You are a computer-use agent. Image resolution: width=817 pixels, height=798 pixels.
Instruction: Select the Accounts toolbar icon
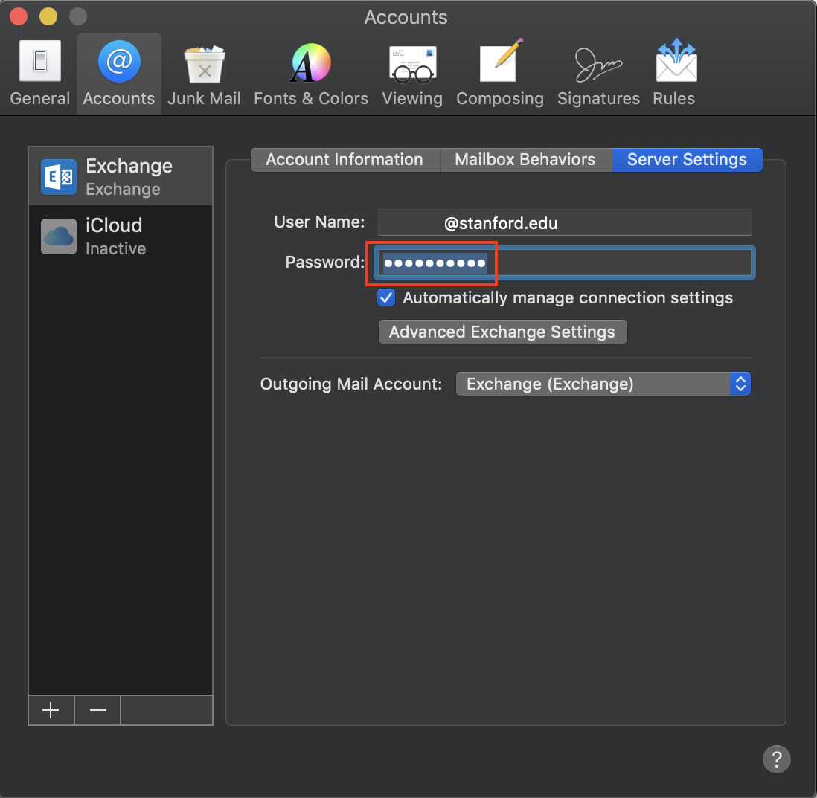[118, 74]
